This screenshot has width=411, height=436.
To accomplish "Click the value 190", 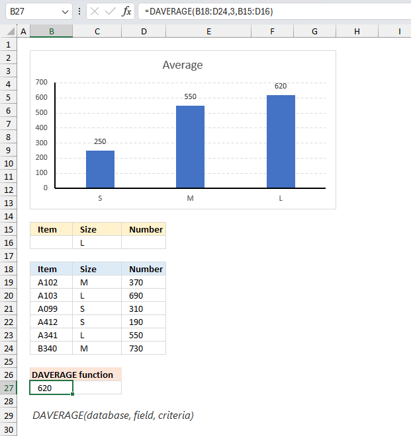I will (x=144, y=322).
